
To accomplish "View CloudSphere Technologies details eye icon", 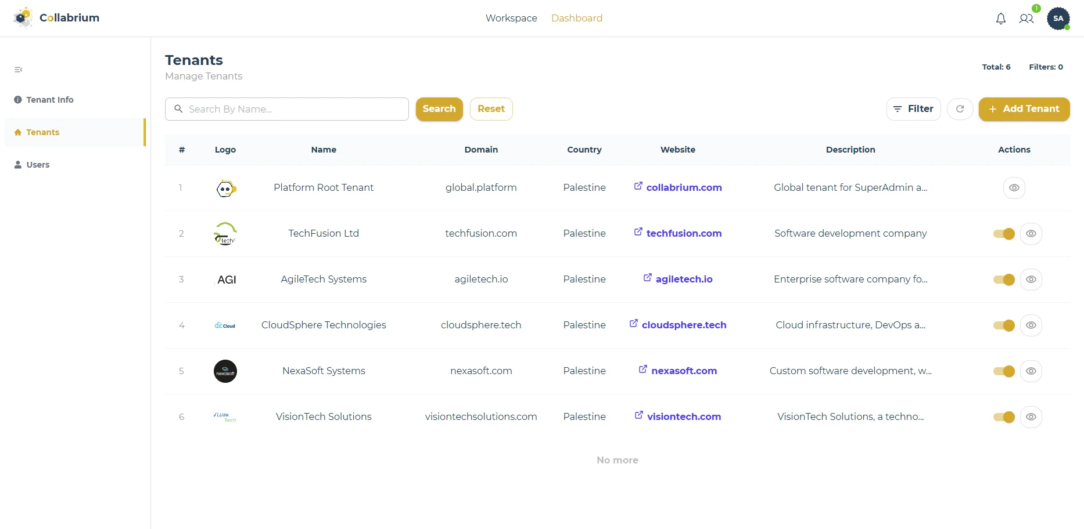I will 1031,325.
